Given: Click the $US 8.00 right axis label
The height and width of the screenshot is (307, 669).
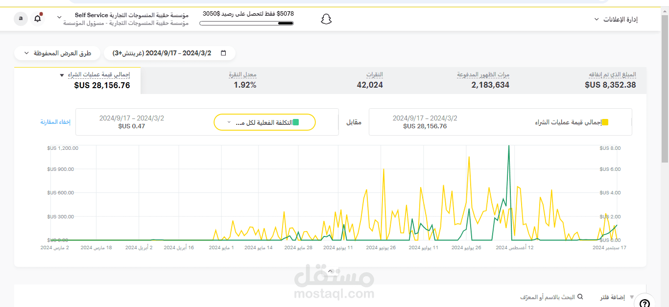Looking at the screenshot, I should [x=610, y=148].
